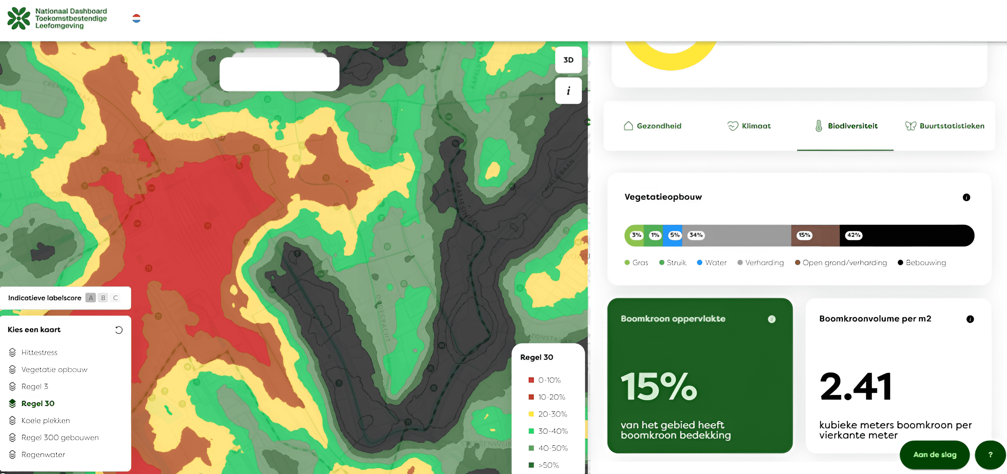Switch to the Klimaat tab
Image resolution: width=1007 pixels, height=474 pixels.
pyautogui.click(x=749, y=126)
